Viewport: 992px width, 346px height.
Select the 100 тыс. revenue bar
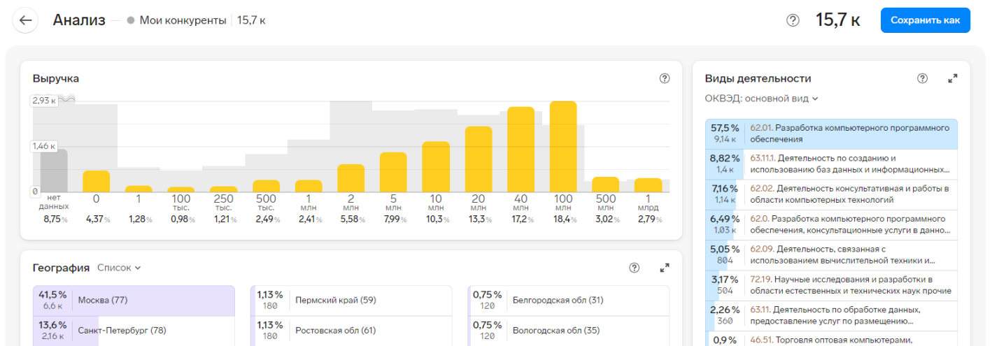[181, 190]
